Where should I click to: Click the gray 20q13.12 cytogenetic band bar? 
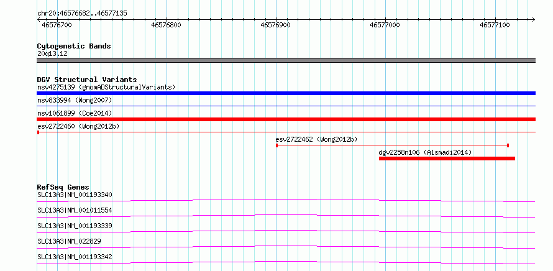[286, 60]
